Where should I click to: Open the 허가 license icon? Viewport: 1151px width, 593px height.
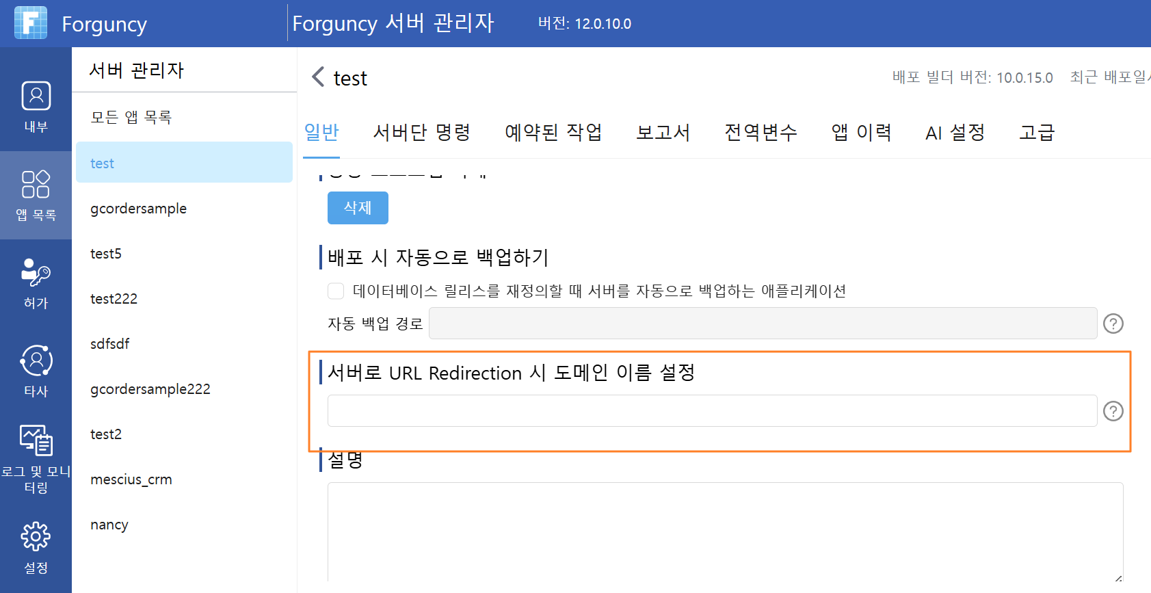pos(36,272)
